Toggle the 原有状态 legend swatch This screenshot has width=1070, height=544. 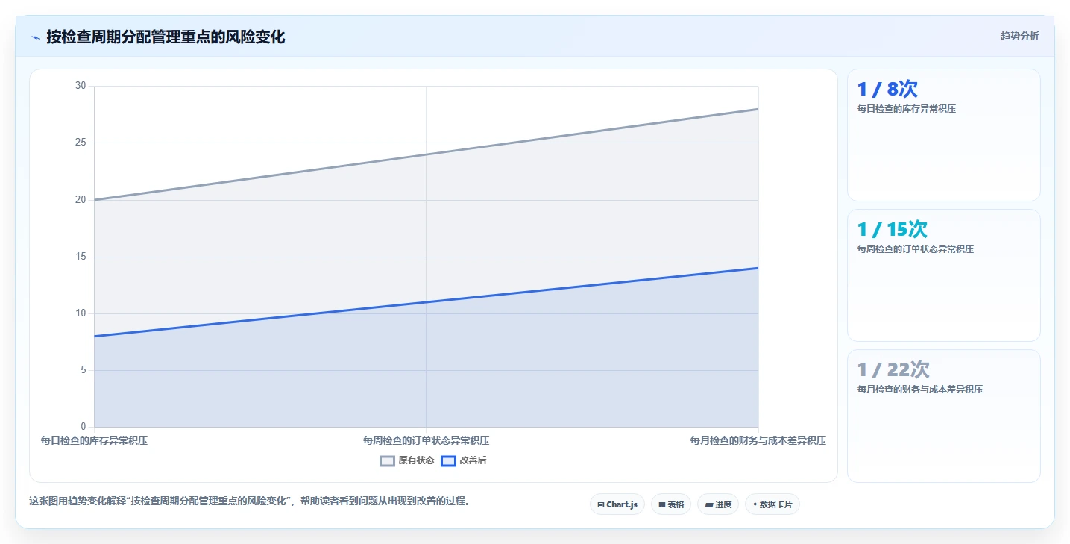[x=387, y=460]
